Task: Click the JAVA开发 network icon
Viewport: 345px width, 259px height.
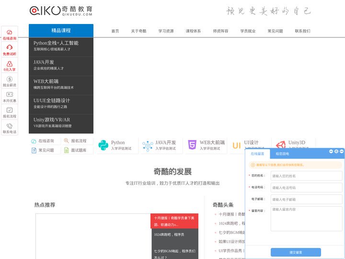Action: pos(148,146)
